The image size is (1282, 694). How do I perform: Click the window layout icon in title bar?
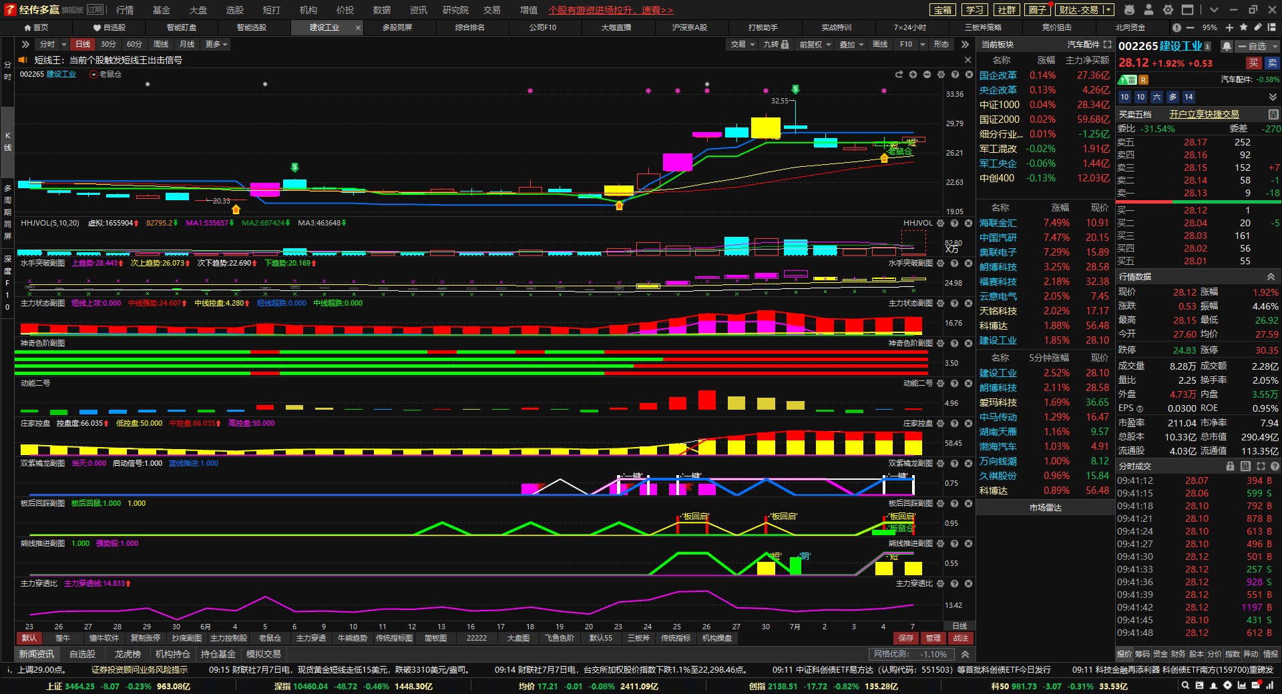1187,10
